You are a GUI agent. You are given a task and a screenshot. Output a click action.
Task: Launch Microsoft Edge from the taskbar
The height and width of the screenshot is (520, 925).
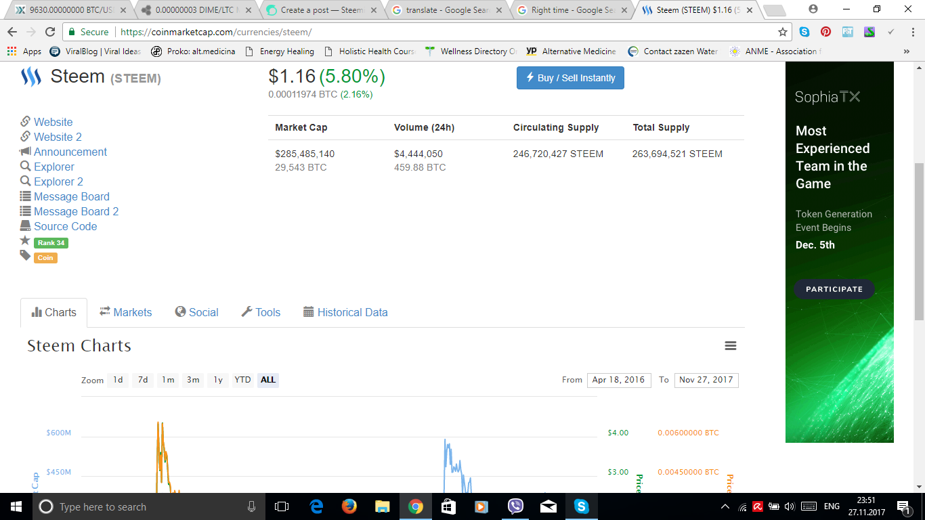click(316, 506)
